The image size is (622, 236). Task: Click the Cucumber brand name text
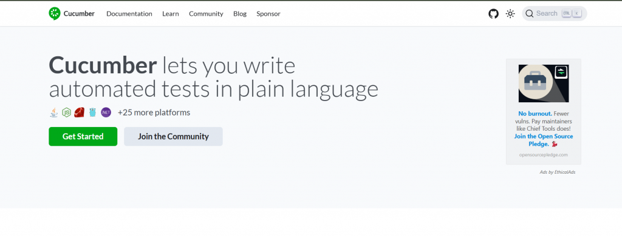coord(79,13)
